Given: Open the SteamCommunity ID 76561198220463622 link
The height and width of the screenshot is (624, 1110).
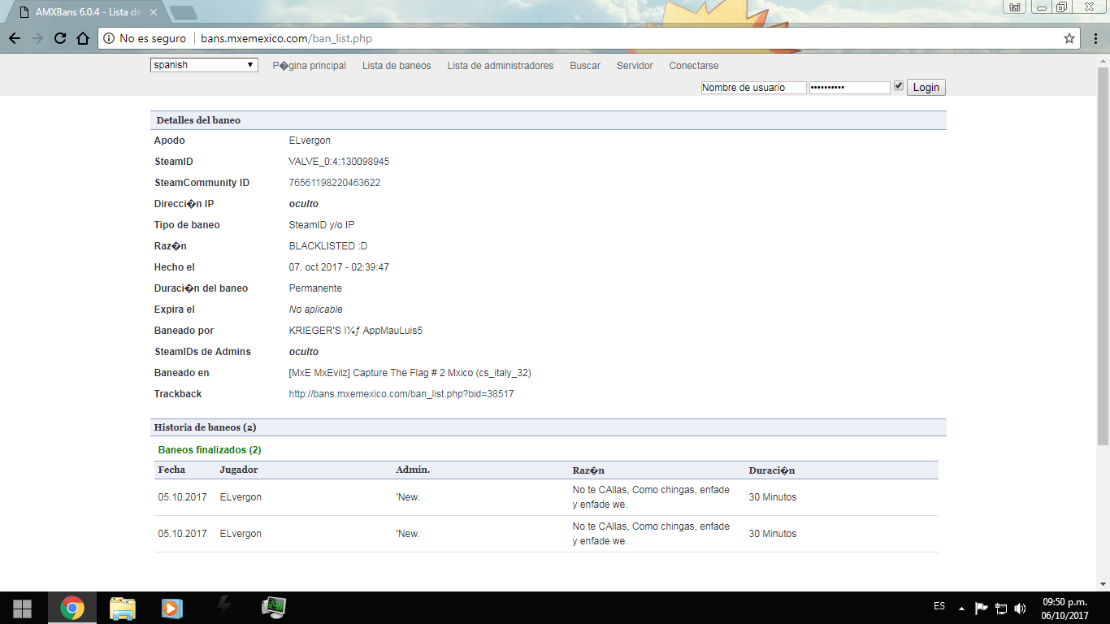Looking at the screenshot, I should [335, 183].
